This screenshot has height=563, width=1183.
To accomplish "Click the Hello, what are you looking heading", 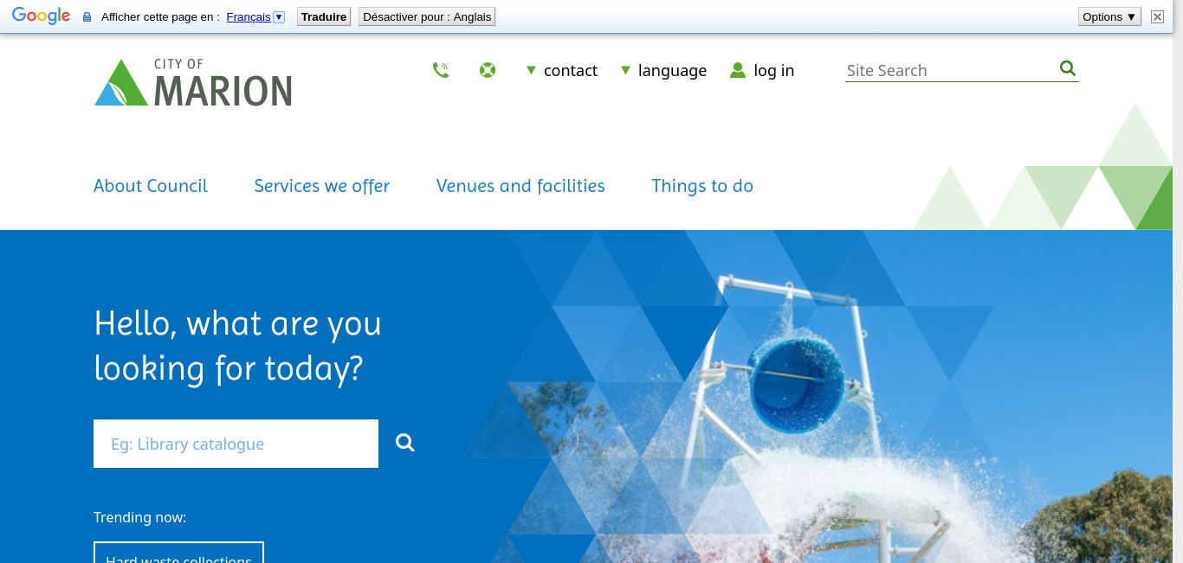I will (x=237, y=346).
